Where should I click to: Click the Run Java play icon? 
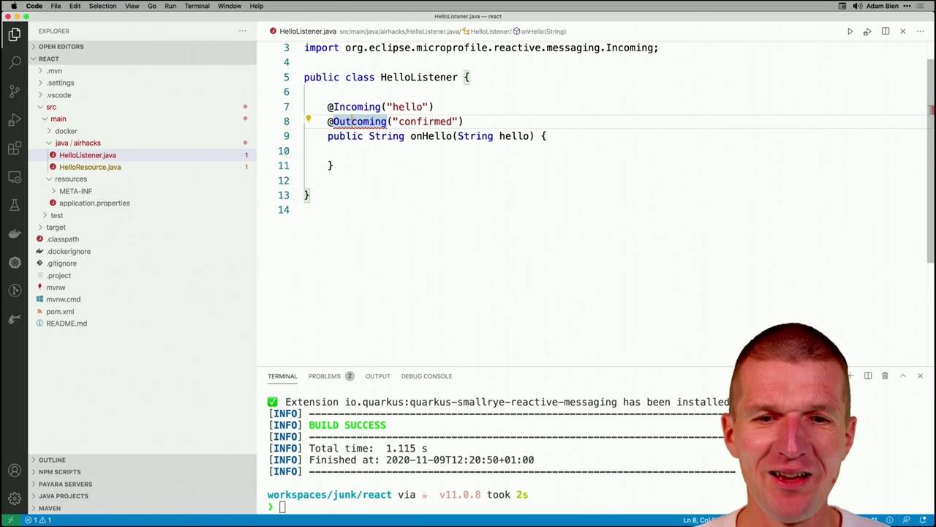pos(850,31)
